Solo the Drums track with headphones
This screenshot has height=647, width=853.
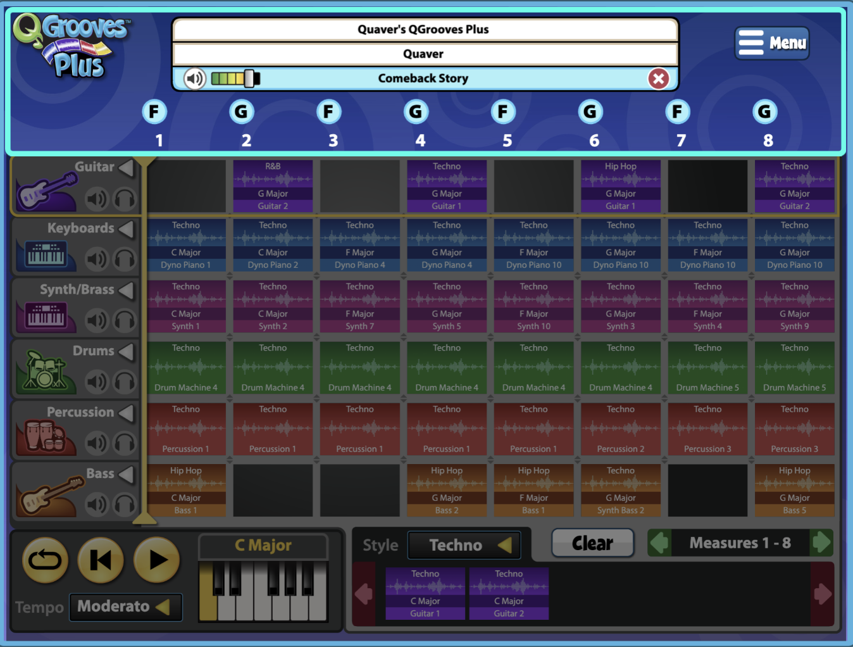pyautogui.click(x=125, y=382)
